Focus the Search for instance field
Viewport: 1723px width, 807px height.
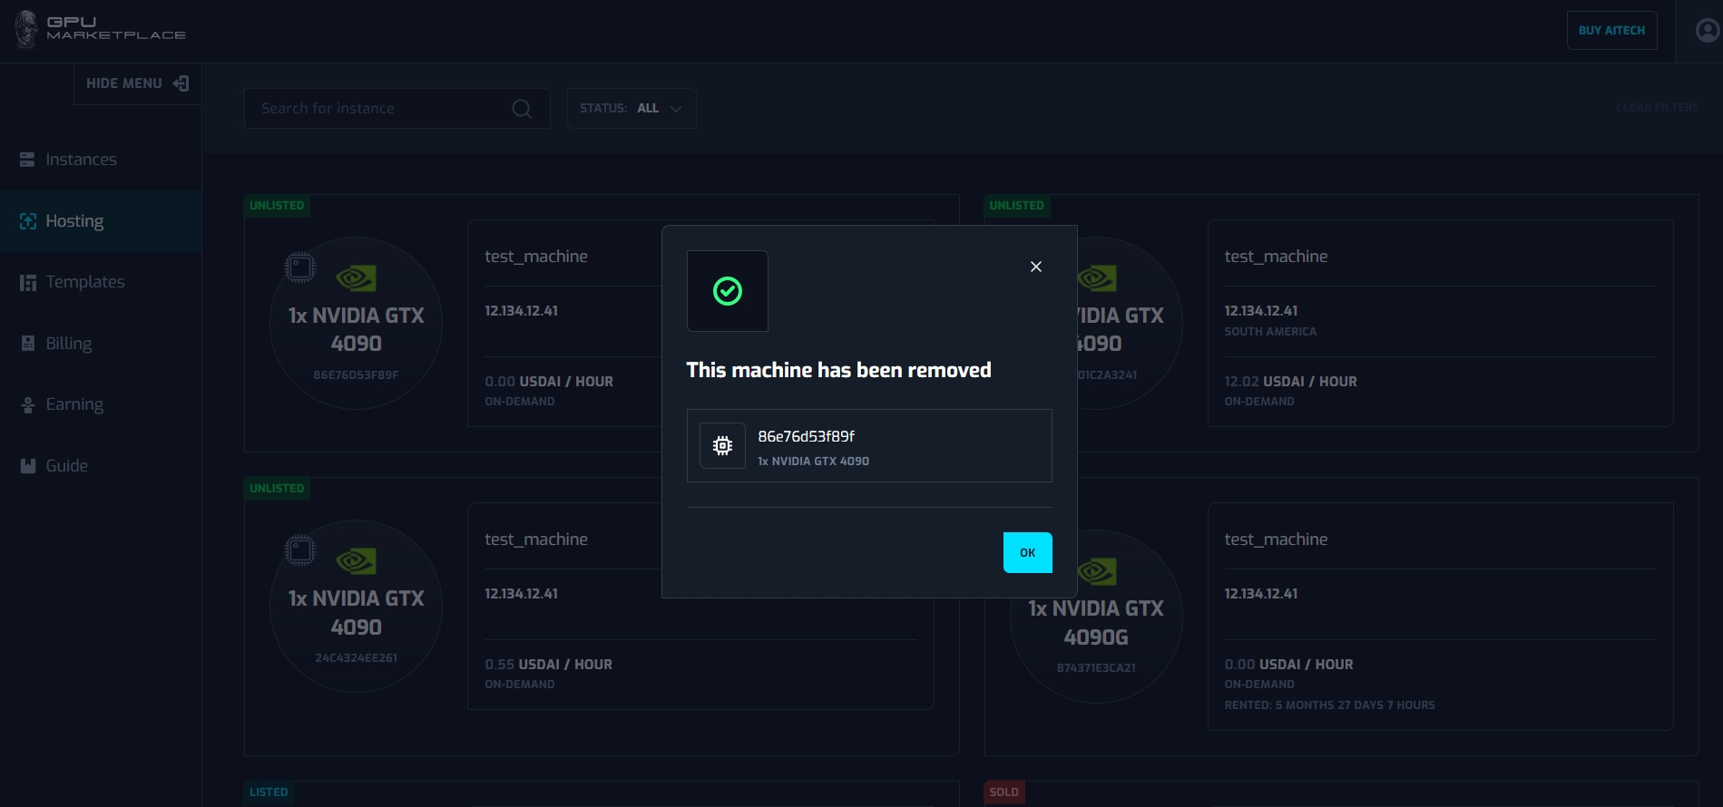pyautogui.click(x=381, y=109)
